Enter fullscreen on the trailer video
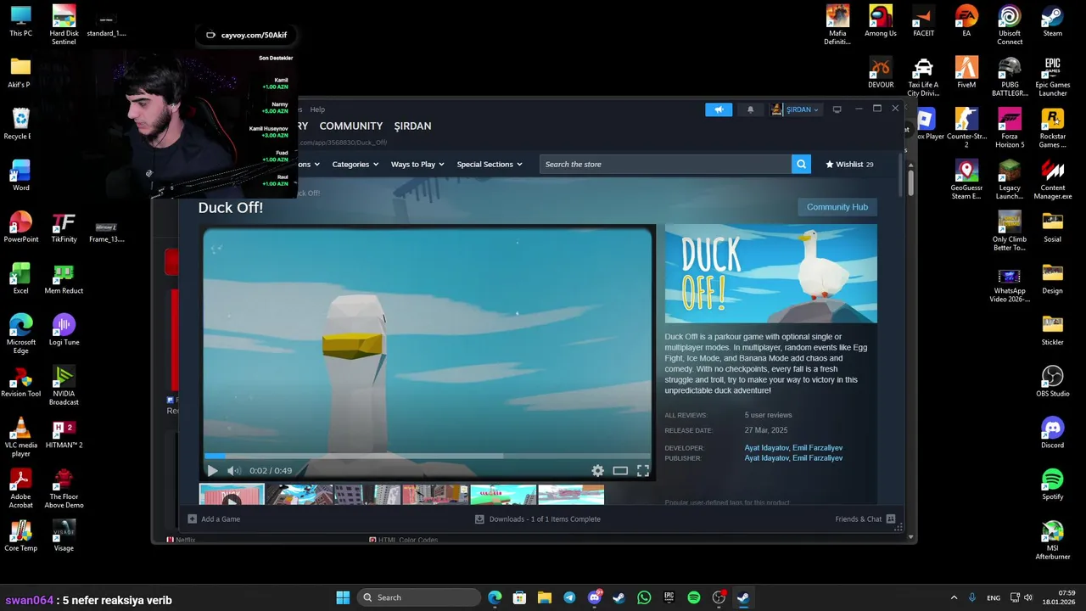This screenshot has height=611, width=1086. [x=643, y=470]
